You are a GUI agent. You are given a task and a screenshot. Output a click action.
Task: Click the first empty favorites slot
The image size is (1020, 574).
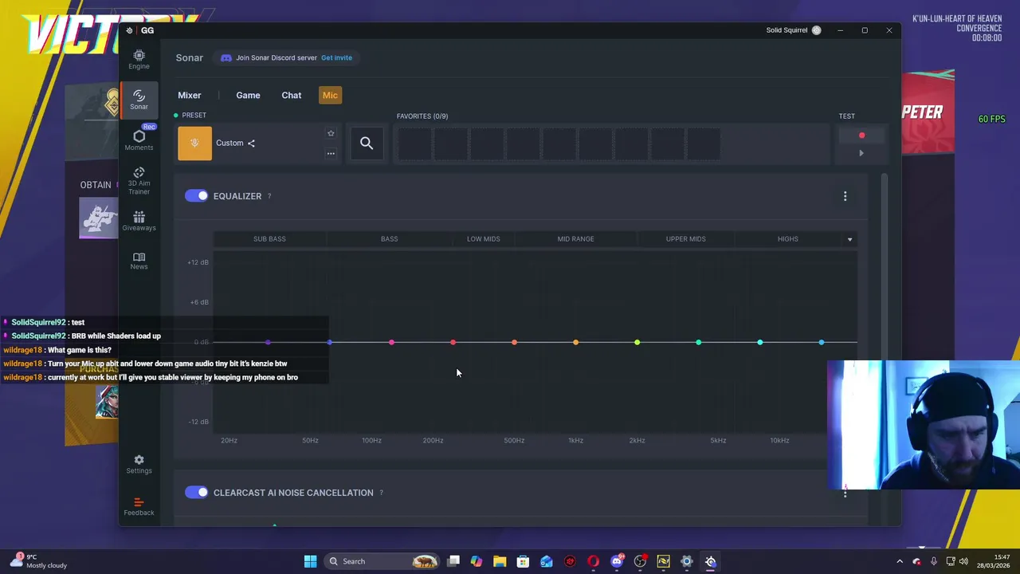414,144
